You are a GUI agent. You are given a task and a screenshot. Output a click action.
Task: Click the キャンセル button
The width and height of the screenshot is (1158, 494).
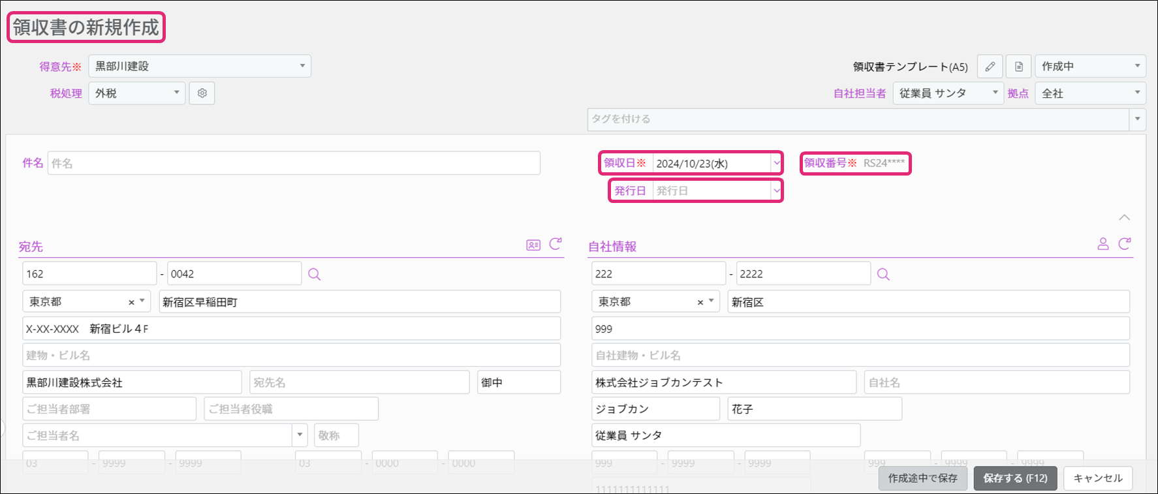pos(1098,478)
